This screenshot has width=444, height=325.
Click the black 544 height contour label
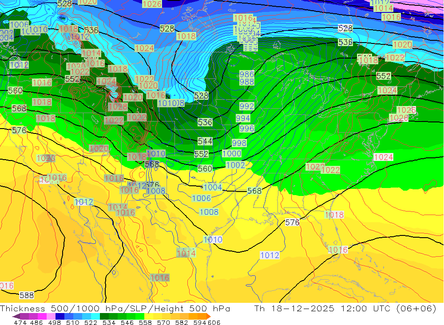[x=205, y=141]
